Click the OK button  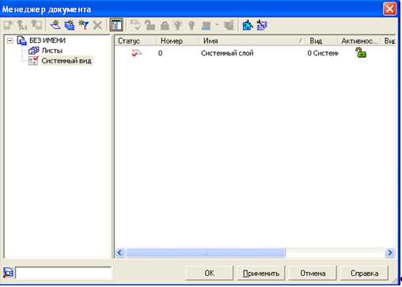tap(210, 273)
